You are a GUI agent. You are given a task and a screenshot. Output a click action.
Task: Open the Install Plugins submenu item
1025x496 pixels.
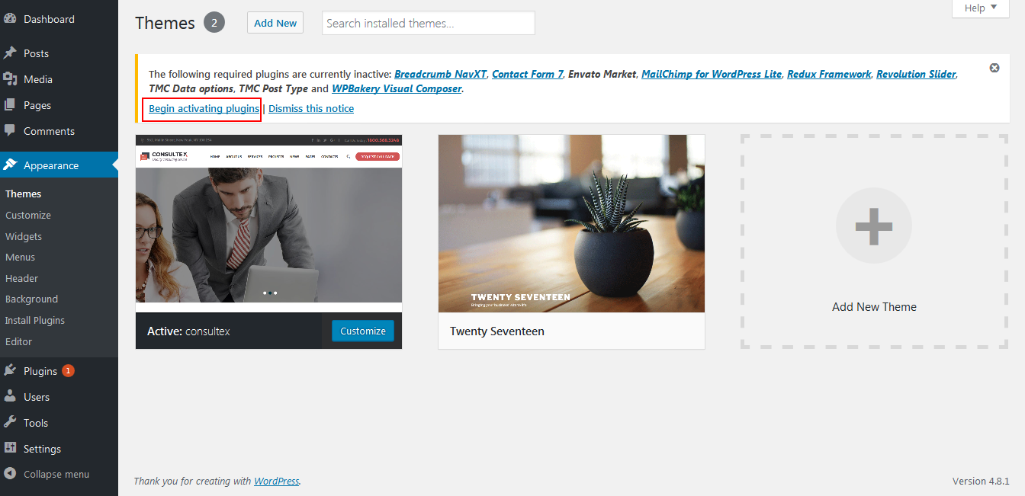(x=35, y=320)
